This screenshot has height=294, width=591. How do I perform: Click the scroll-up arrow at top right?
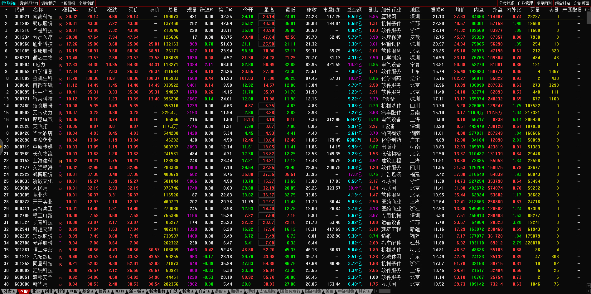(589, 9)
